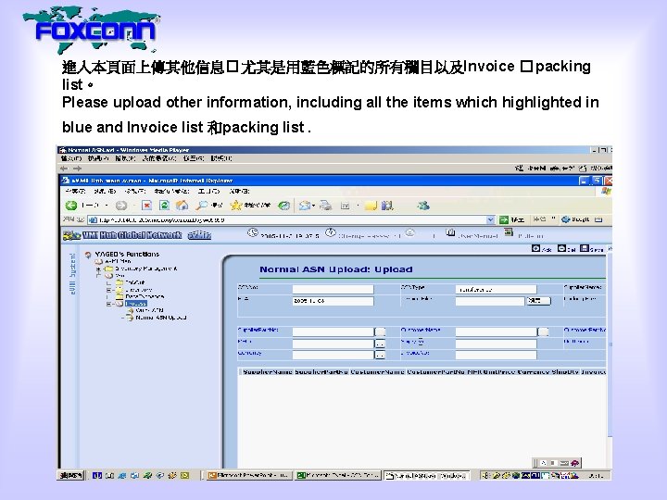Click the red X Stop button in IE toolbar

click(146, 206)
